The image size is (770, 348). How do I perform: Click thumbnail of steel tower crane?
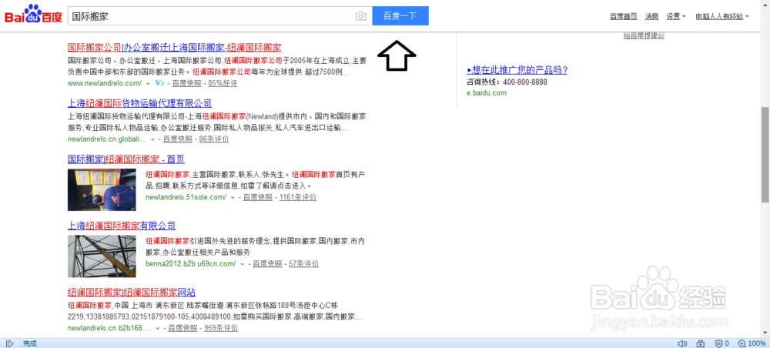point(102,256)
